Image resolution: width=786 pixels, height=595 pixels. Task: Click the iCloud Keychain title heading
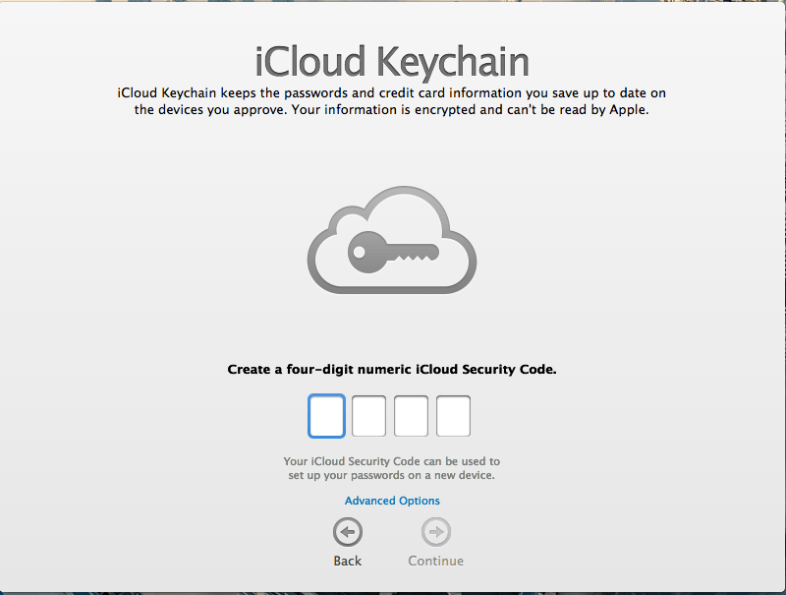click(391, 61)
